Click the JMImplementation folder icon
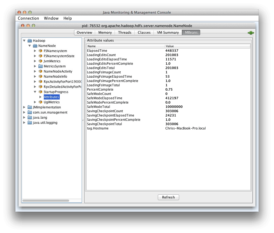Screen dimensions: 274x233 30,107
